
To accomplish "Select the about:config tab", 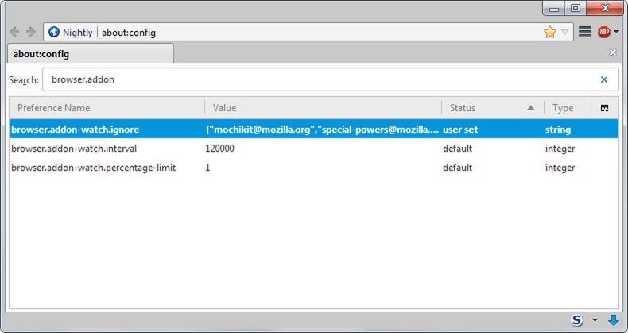I will 91,53.
